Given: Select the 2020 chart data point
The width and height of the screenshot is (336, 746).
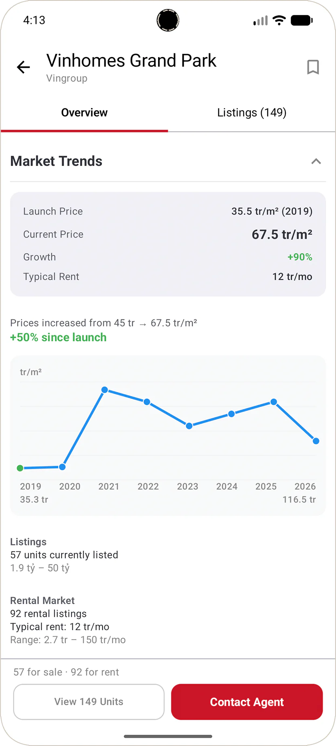Looking at the screenshot, I should pyautogui.click(x=62, y=467).
